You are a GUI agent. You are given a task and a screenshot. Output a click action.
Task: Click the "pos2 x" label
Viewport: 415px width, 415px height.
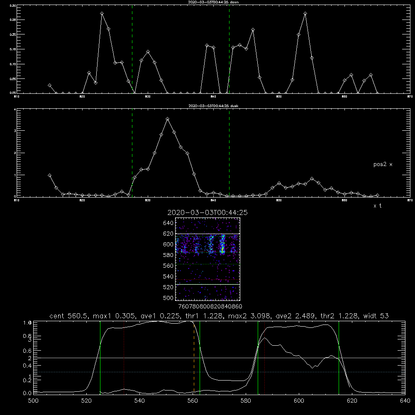tap(383, 164)
